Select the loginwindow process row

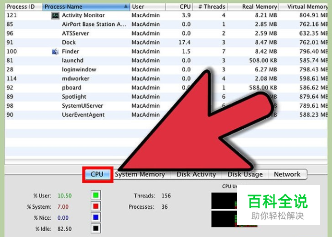(x=166, y=70)
